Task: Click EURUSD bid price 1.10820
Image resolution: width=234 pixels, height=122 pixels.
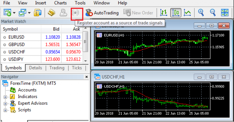Action: [x=53, y=37]
